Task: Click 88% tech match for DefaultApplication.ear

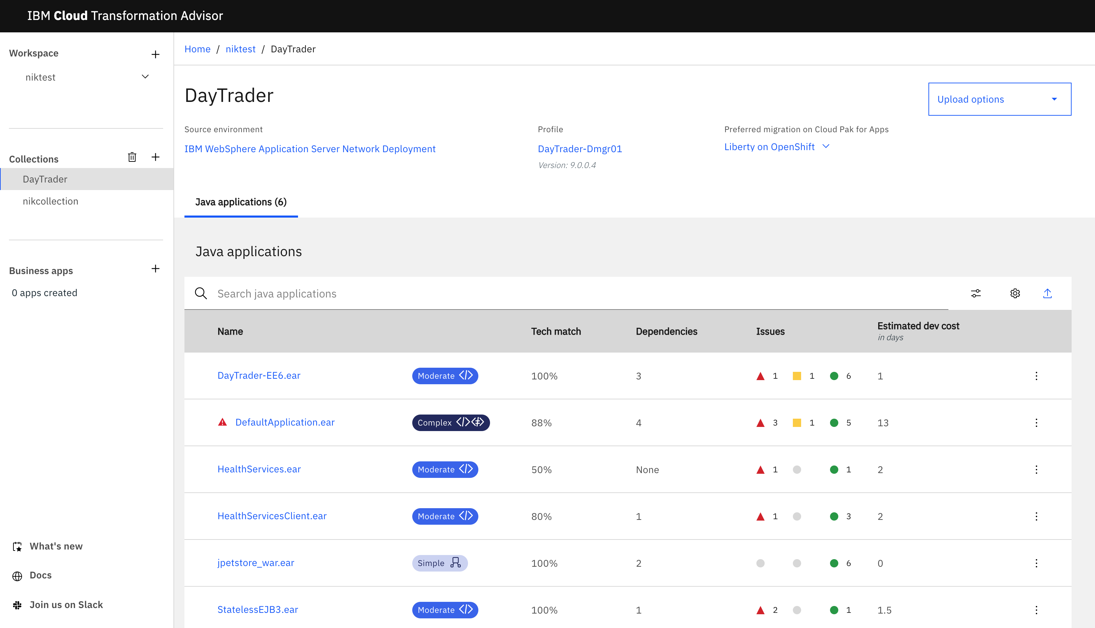Action: (x=541, y=423)
